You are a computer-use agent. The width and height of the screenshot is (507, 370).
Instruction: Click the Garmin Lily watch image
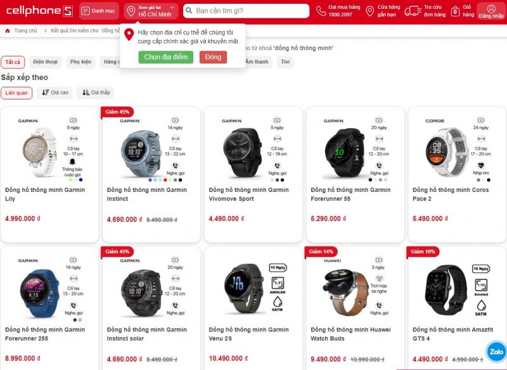[x=39, y=152]
